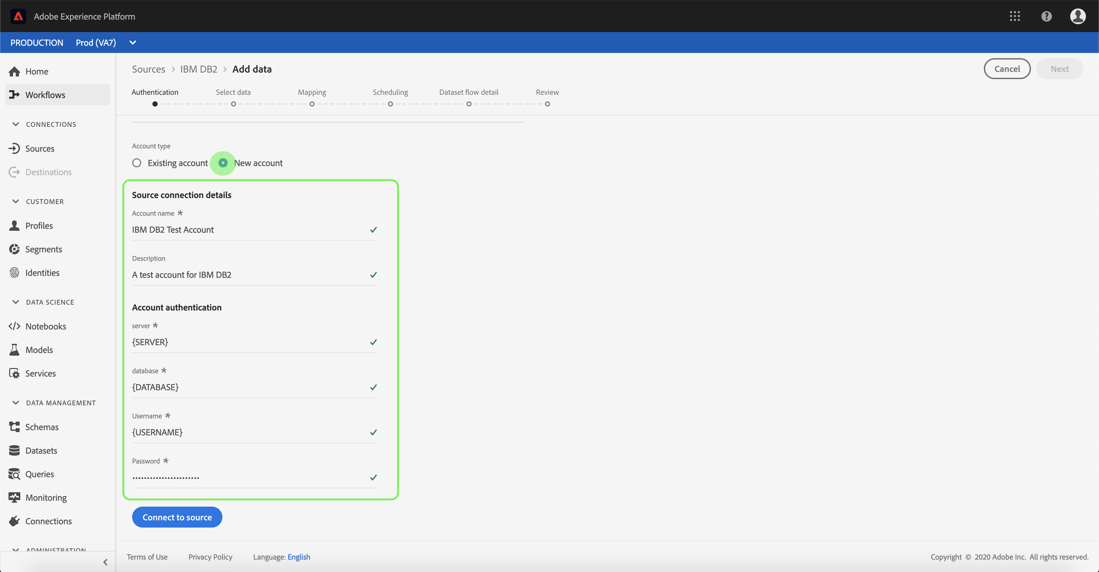Click the Notebooks code icon
Image resolution: width=1099 pixels, height=572 pixels.
click(14, 326)
